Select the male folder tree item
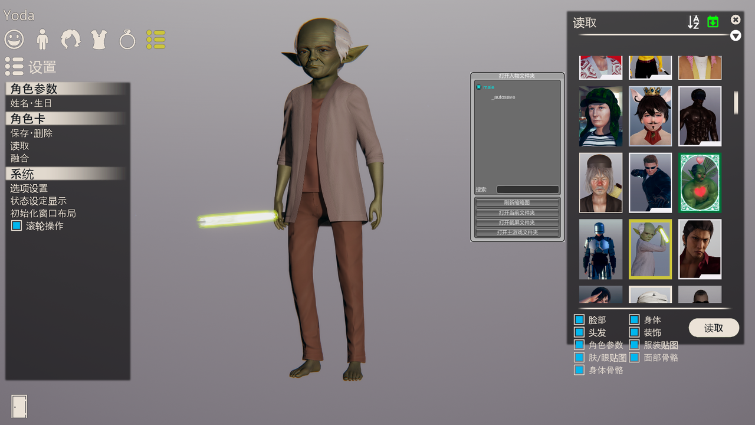Image resolution: width=755 pixels, height=425 pixels. [488, 87]
